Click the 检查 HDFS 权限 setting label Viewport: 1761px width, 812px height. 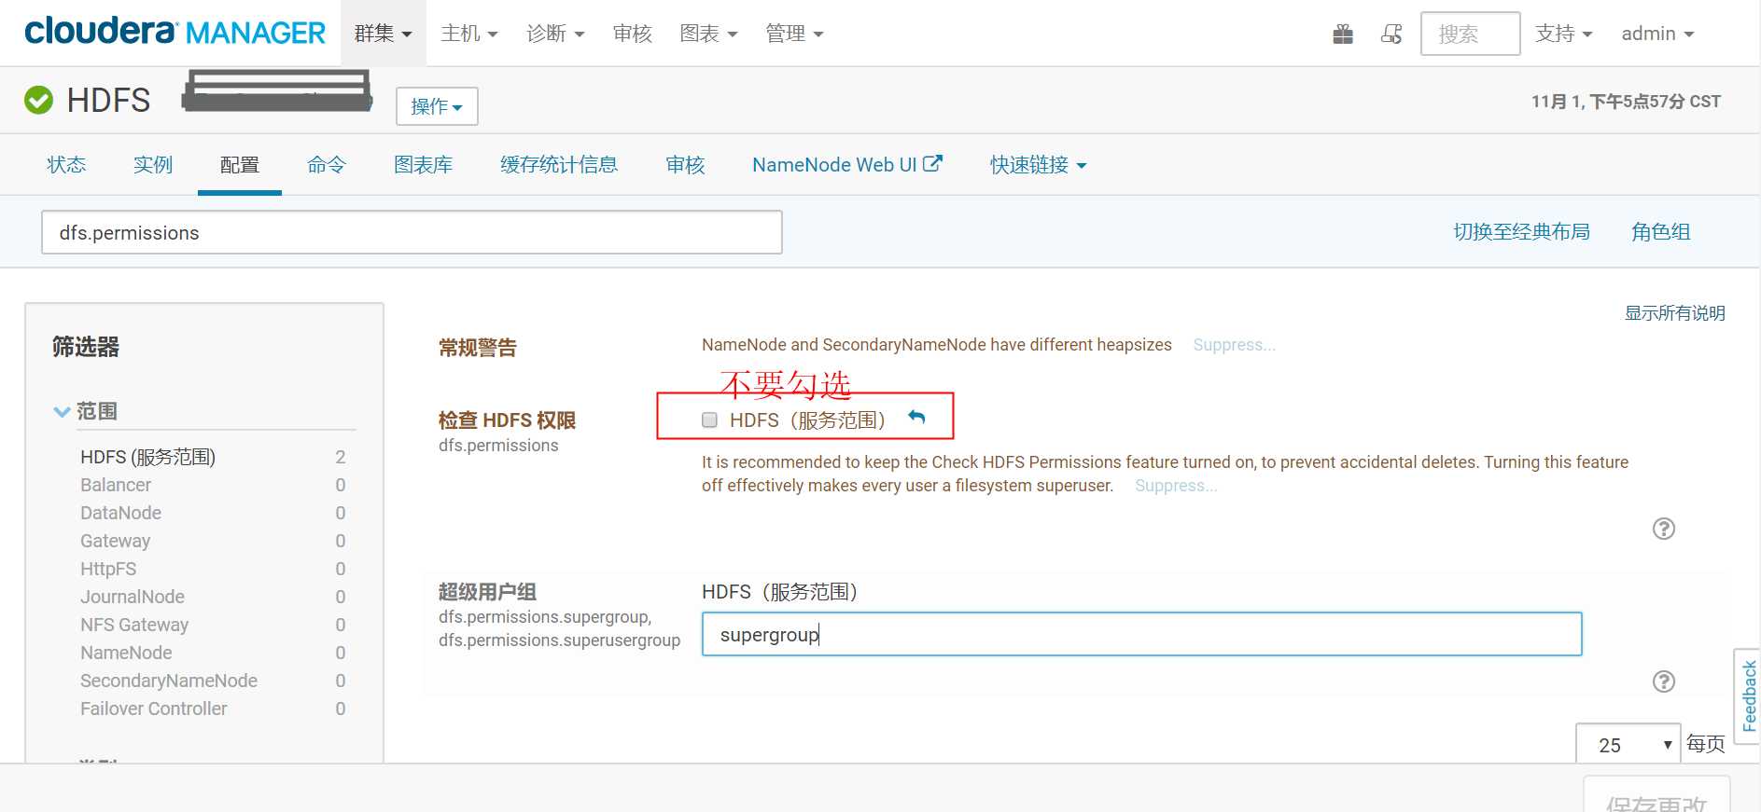click(507, 420)
